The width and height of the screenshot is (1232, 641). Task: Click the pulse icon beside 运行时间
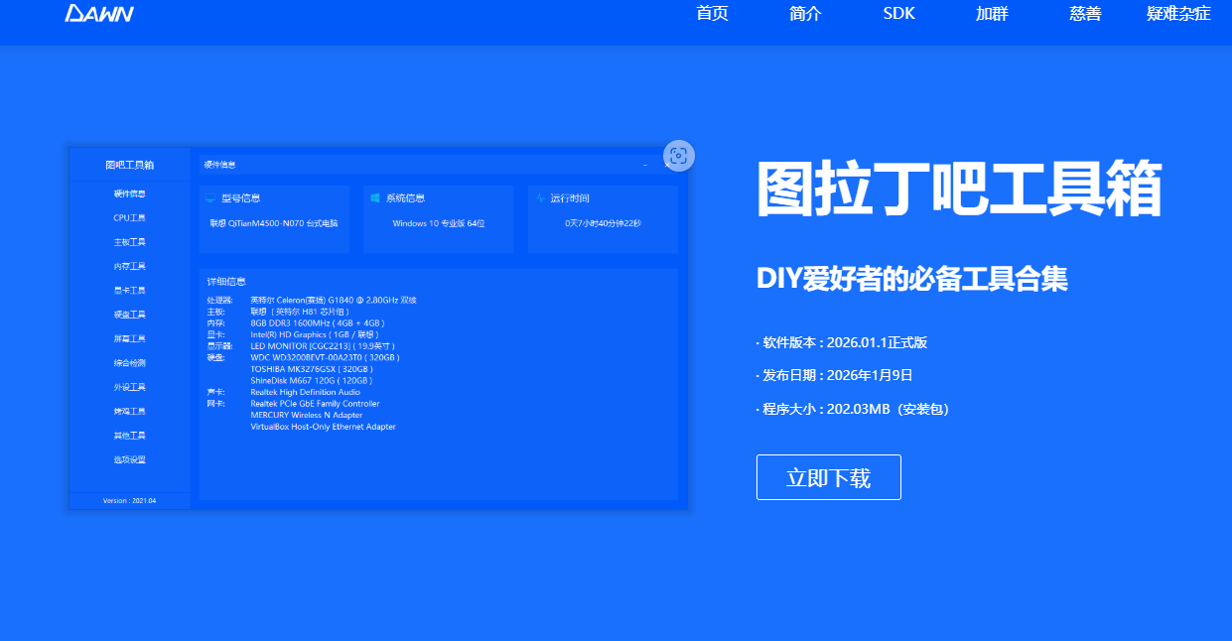[540, 198]
